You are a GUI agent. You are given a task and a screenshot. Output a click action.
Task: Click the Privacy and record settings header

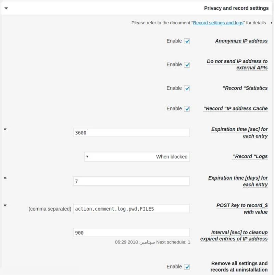236,8
